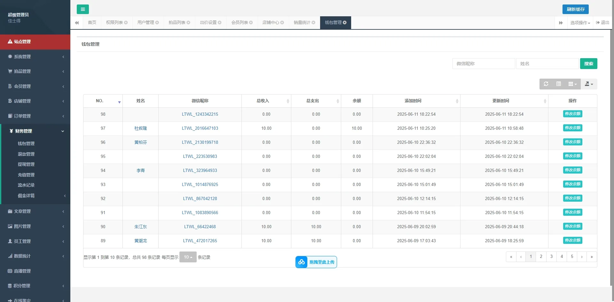The width and height of the screenshot is (614, 302).
Task: Open the rows-per-page 10 dropdown
Action: pos(188,257)
